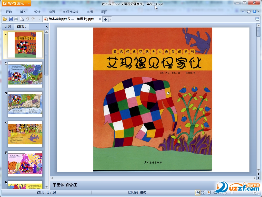This screenshot has height=197, width=262.
Task: Select slide 6 thumbnail
Action: tap(25, 185)
